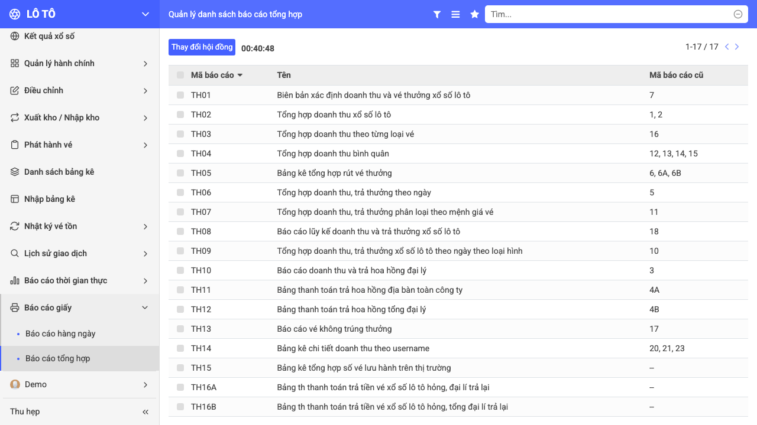The image size is (757, 425).
Task: Collapse sidebar with double-chevron icon
Action: point(145,411)
